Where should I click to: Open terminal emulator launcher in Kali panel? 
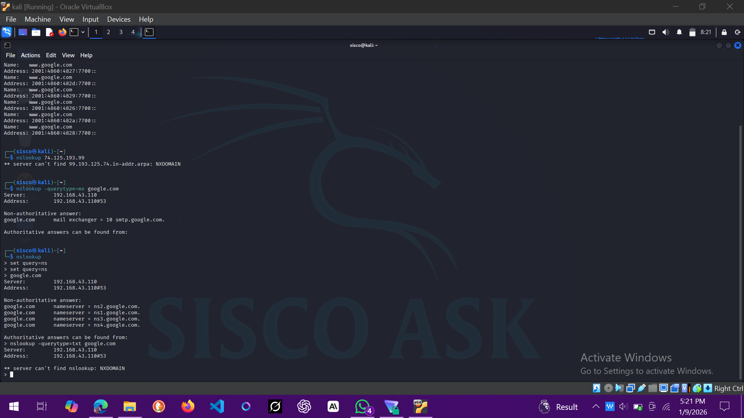[74, 32]
